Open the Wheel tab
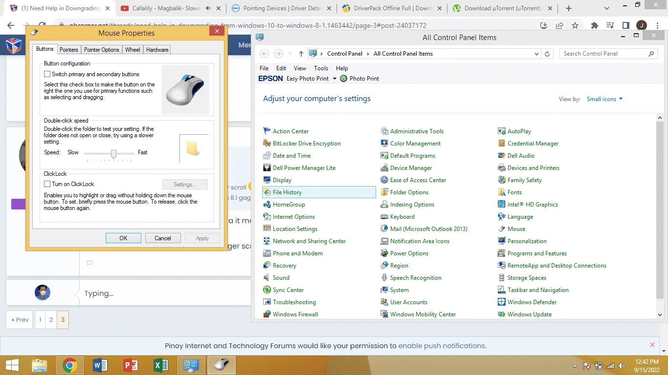 pyautogui.click(x=133, y=50)
